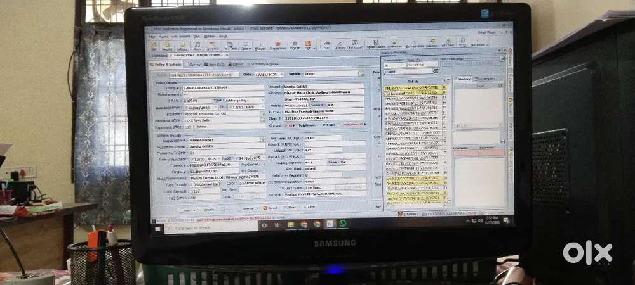
Task: Click the Re-inspection toolbar icon
Action: point(415,44)
